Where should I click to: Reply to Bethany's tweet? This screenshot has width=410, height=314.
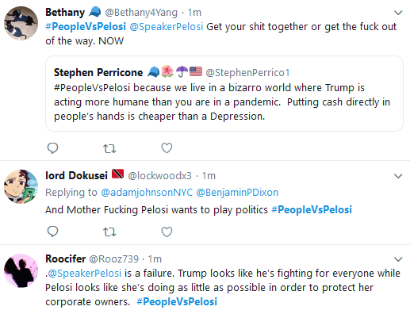click(x=52, y=148)
